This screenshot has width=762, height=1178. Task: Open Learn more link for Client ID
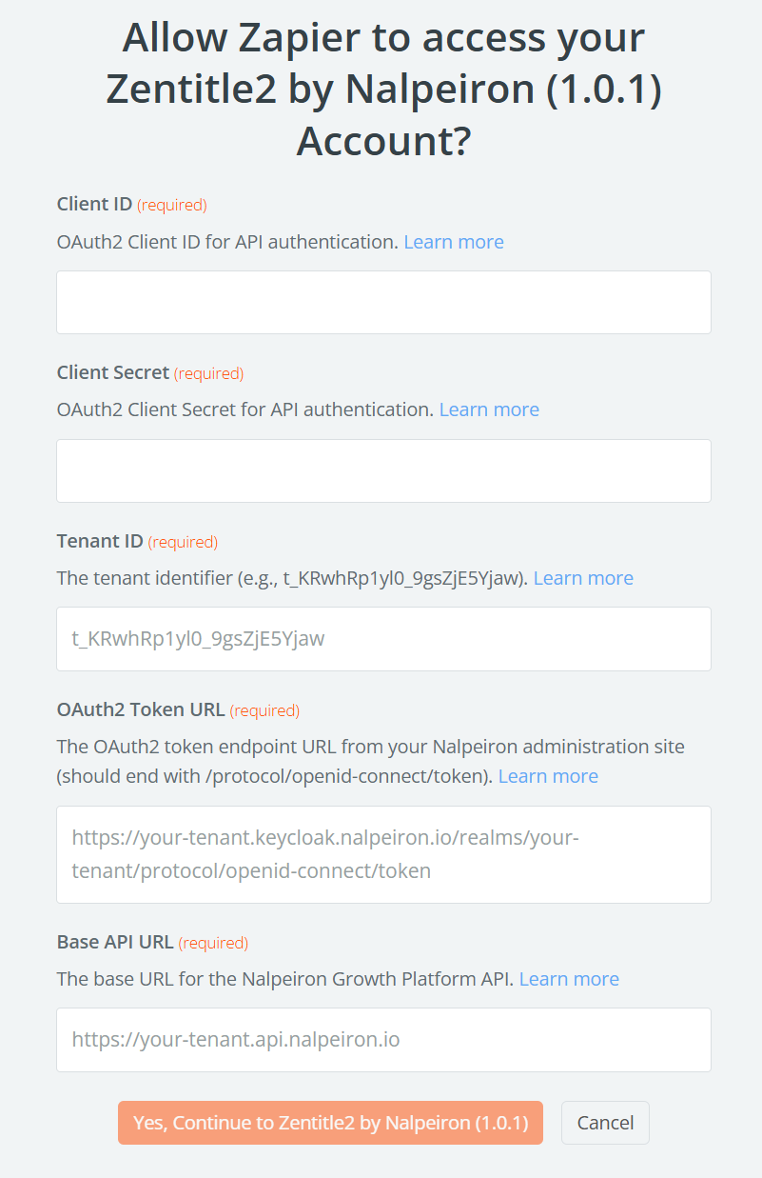pyautogui.click(x=454, y=242)
